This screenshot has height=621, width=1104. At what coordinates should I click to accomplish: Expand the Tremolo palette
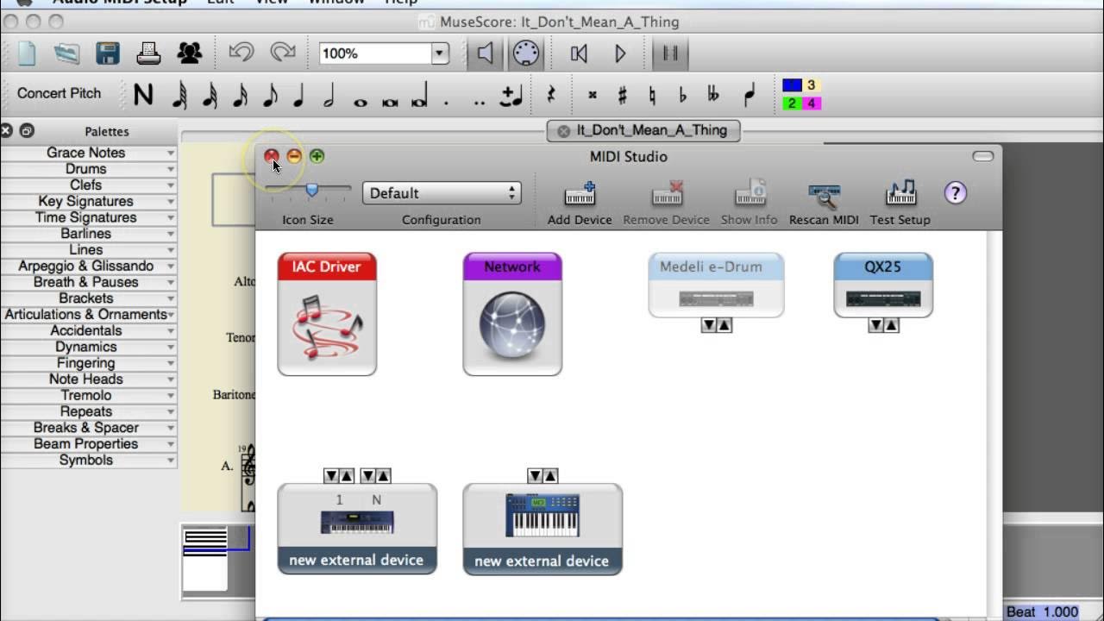pyautogui.click(x=88, y=395)
